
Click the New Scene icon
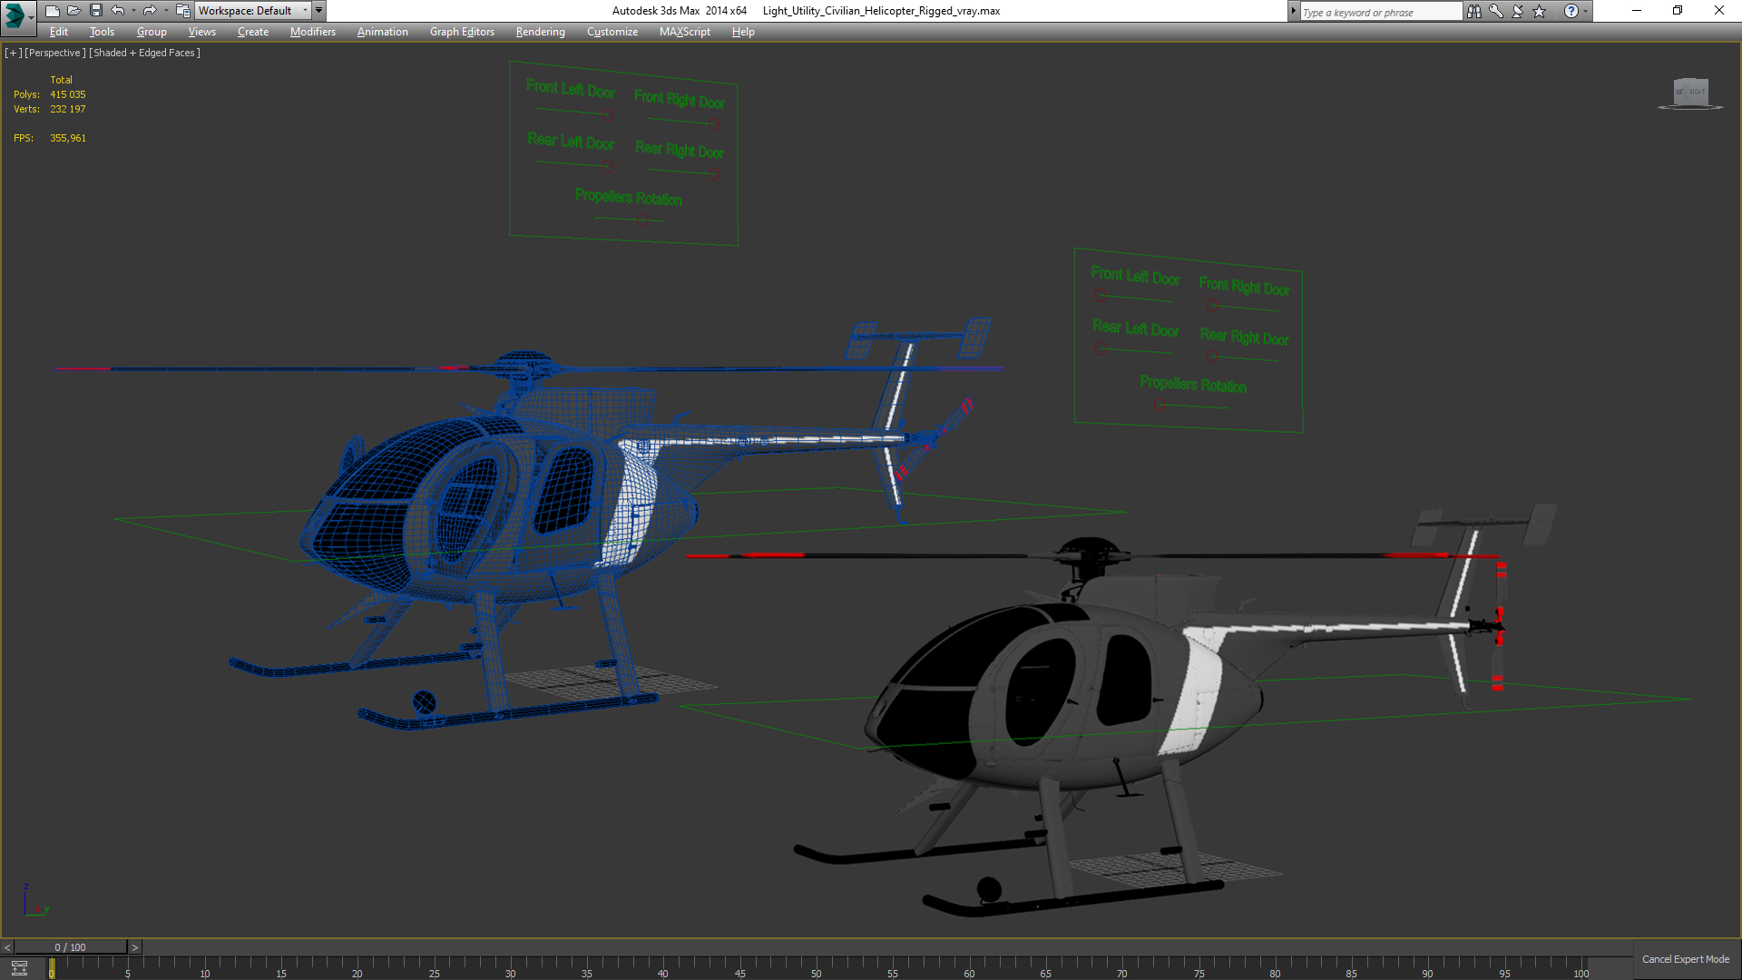click(52, 11)
